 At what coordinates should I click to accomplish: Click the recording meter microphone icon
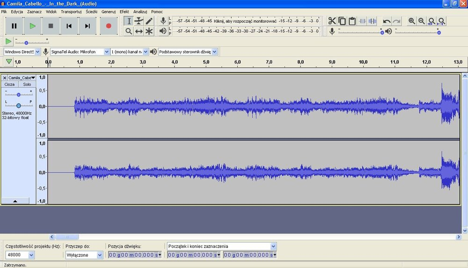[163, 21]
